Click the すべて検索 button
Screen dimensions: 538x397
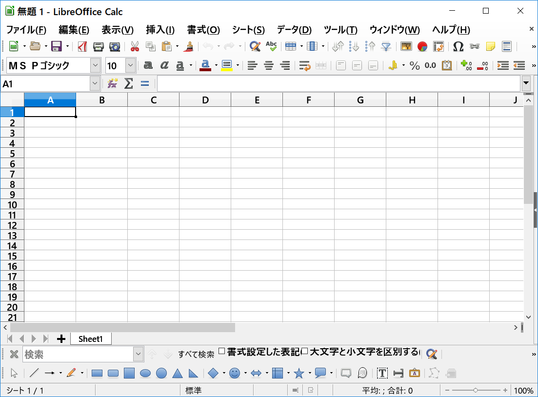[x=196, y=355]
